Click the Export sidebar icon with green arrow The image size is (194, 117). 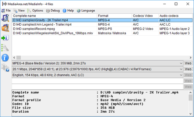(x=5, y=38)
